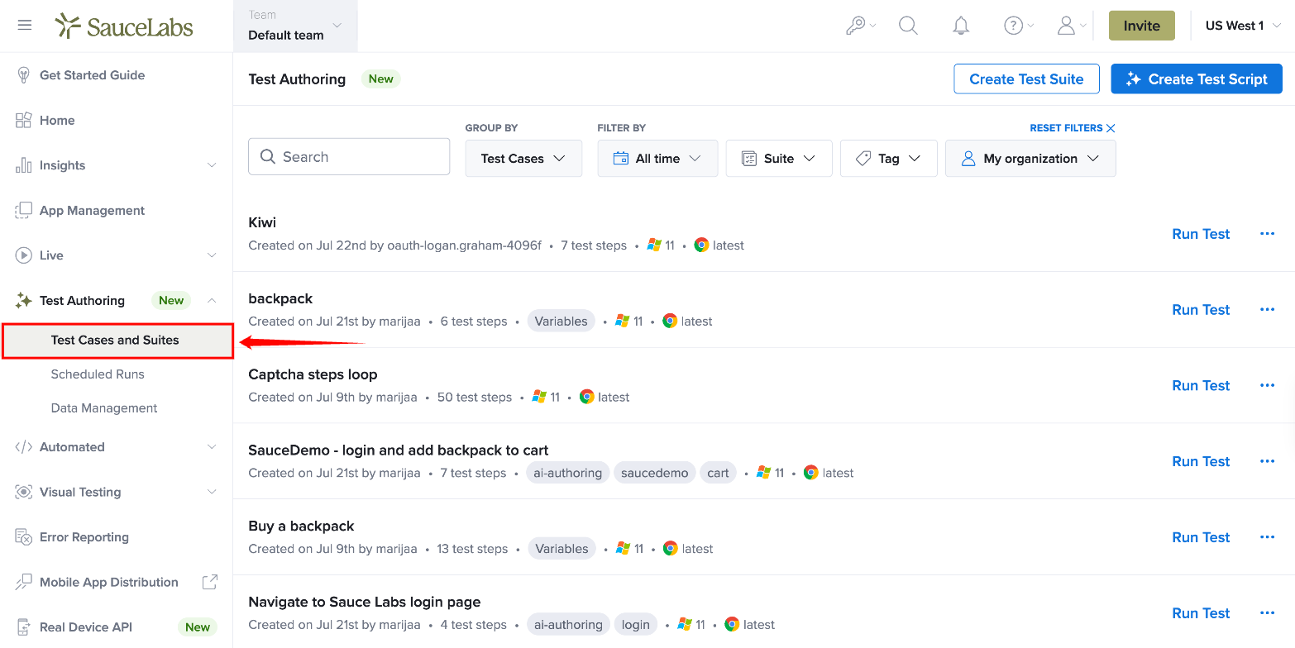
Task: Click the Visual Testing eye icon
Action: point(23,492)
